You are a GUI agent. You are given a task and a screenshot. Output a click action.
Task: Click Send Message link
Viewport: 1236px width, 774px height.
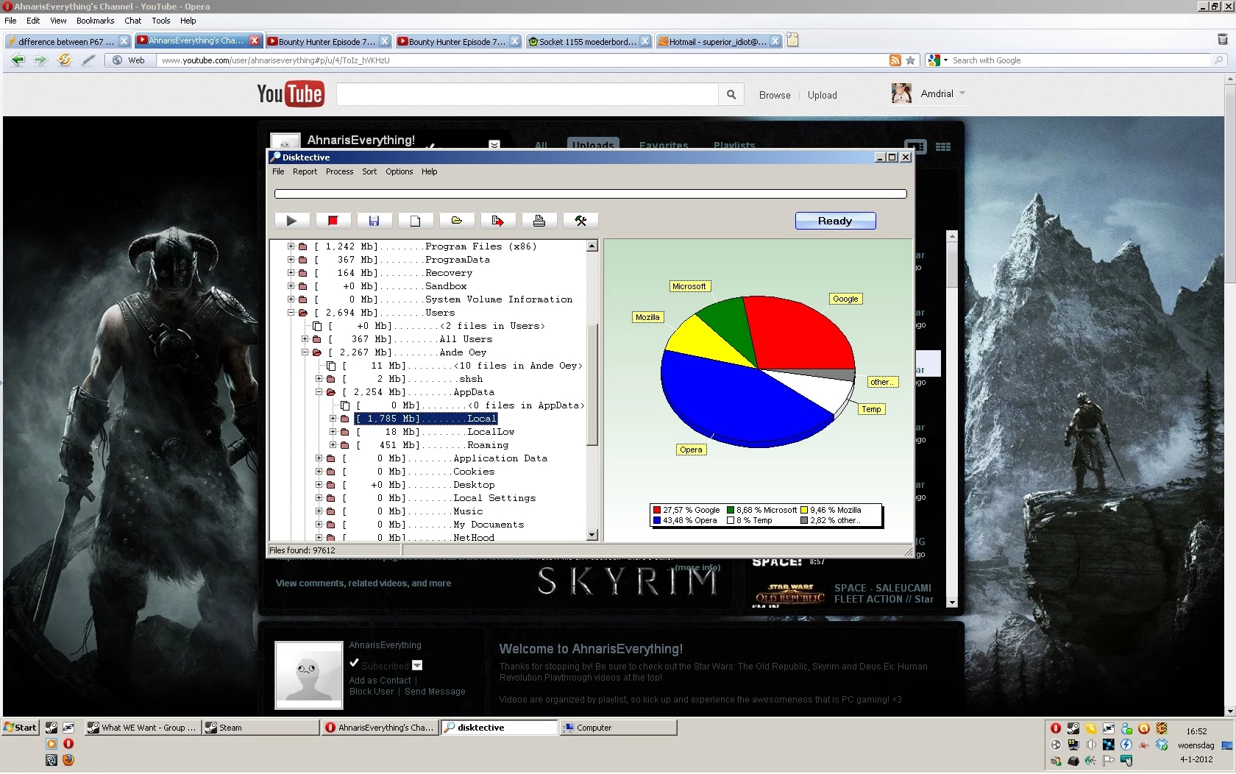pos(435,692)
